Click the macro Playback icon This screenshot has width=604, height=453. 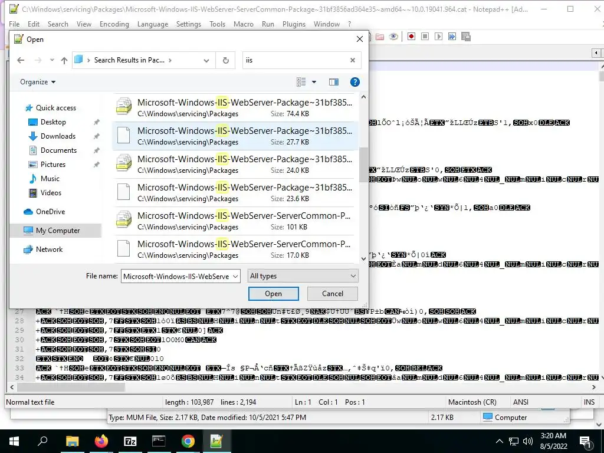click(438, 37)
